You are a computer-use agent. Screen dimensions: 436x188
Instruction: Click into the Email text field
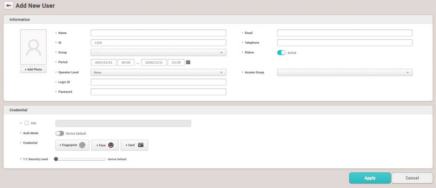(344, 33)
